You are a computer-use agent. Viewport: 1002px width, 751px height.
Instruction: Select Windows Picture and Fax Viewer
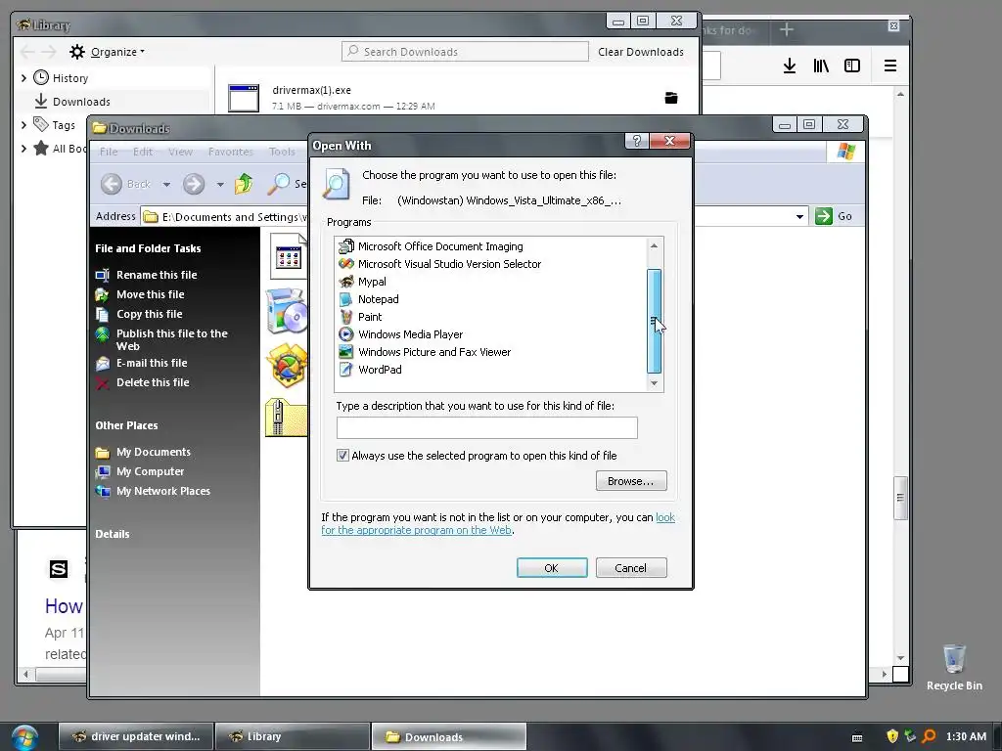point(425,352)
